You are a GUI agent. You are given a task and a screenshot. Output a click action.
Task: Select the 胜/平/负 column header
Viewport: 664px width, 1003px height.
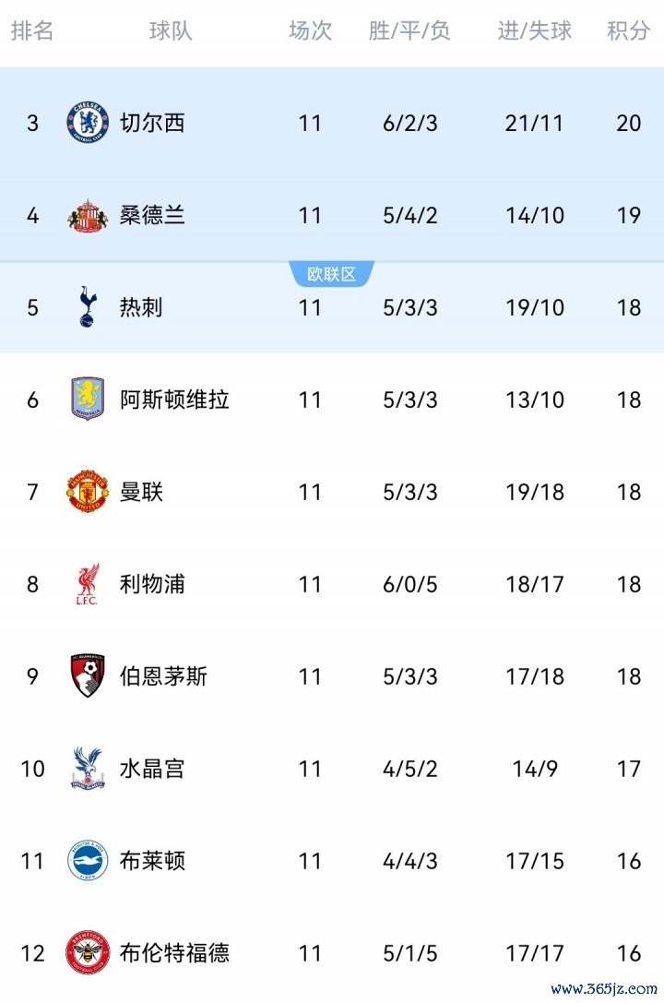click(x=409, y=30)
